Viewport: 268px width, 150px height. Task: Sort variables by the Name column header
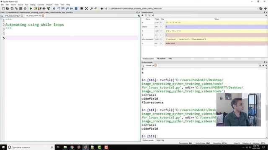coord(148,19)
